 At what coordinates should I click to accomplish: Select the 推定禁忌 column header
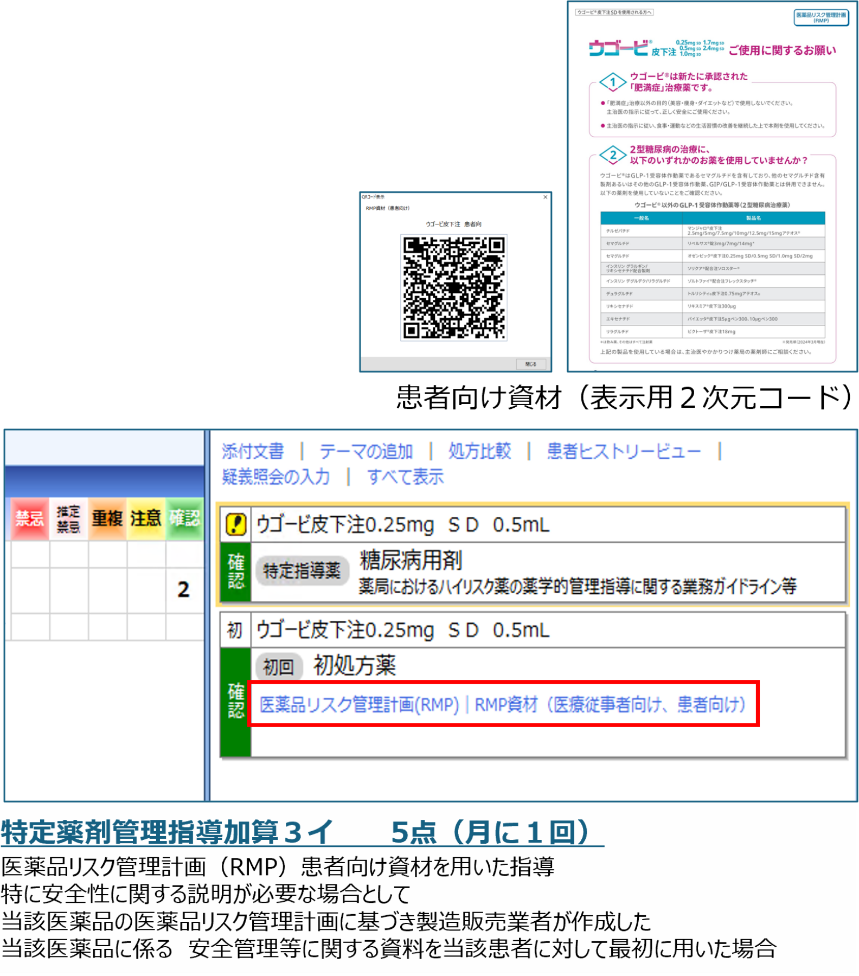68,519
